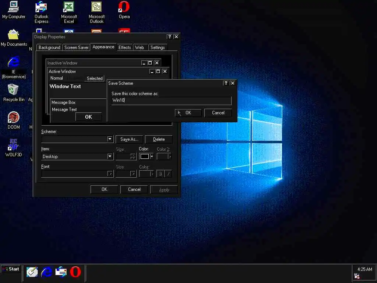Click the taskbar clock showing 4:25 AM
The width and height of the screenshot is (377, 283).
(364, 269)
